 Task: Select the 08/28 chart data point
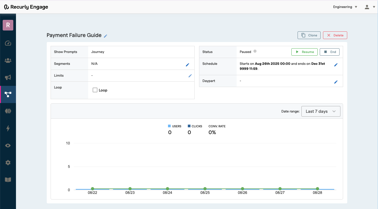pyautogui.click(x=317, y=189)
